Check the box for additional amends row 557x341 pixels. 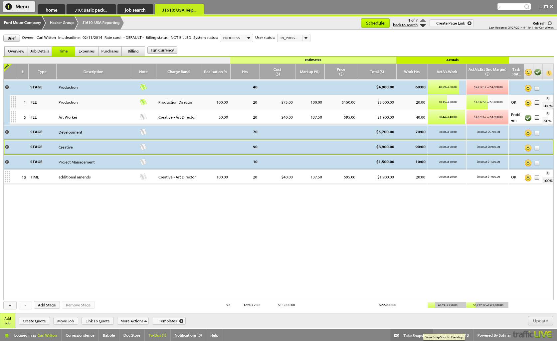click(x=537, y=177)
